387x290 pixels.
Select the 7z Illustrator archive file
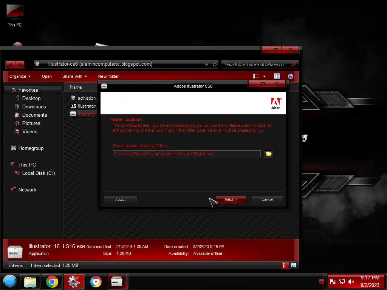pyautogui.click(x=84, y=106)
